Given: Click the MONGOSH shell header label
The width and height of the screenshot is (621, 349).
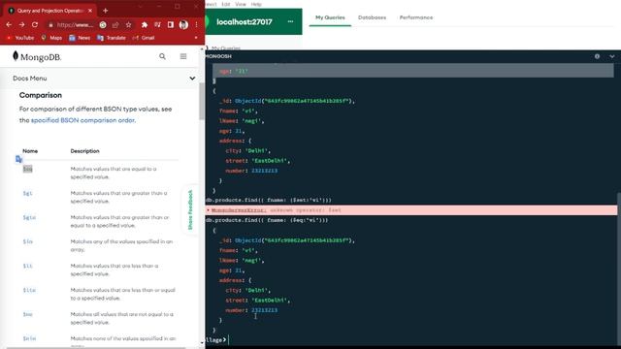Looking at the screenshot, I should click(x=218, y=56).
